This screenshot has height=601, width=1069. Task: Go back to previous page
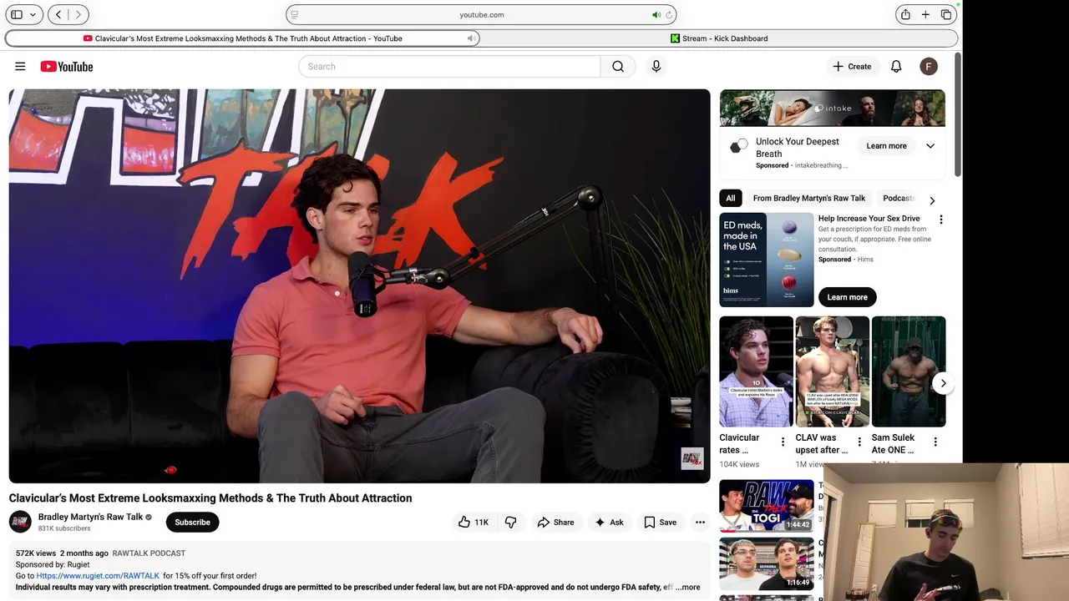58,14
